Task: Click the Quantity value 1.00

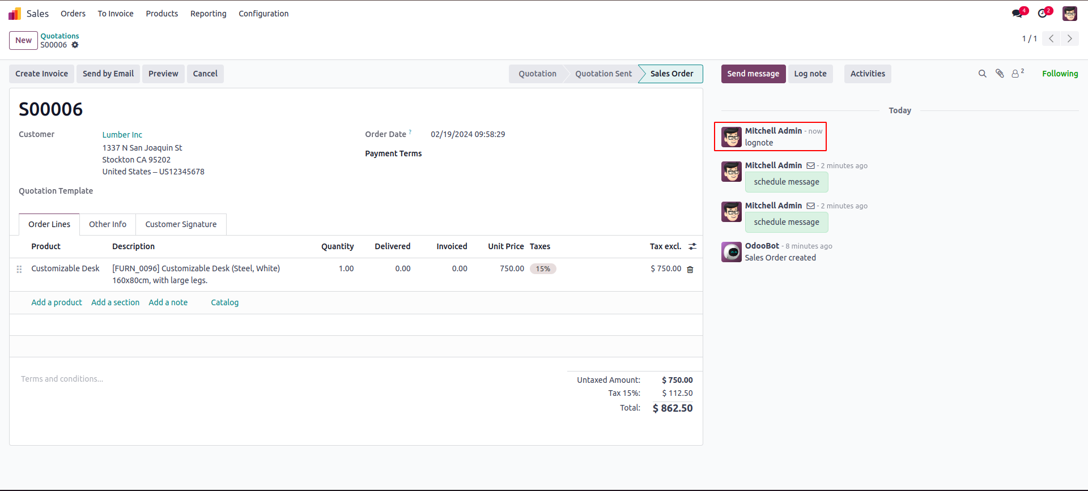Action: (346, 268)
